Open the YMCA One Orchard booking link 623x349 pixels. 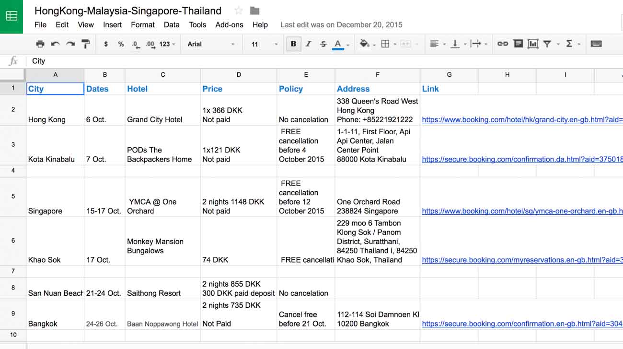pos(522,211)
